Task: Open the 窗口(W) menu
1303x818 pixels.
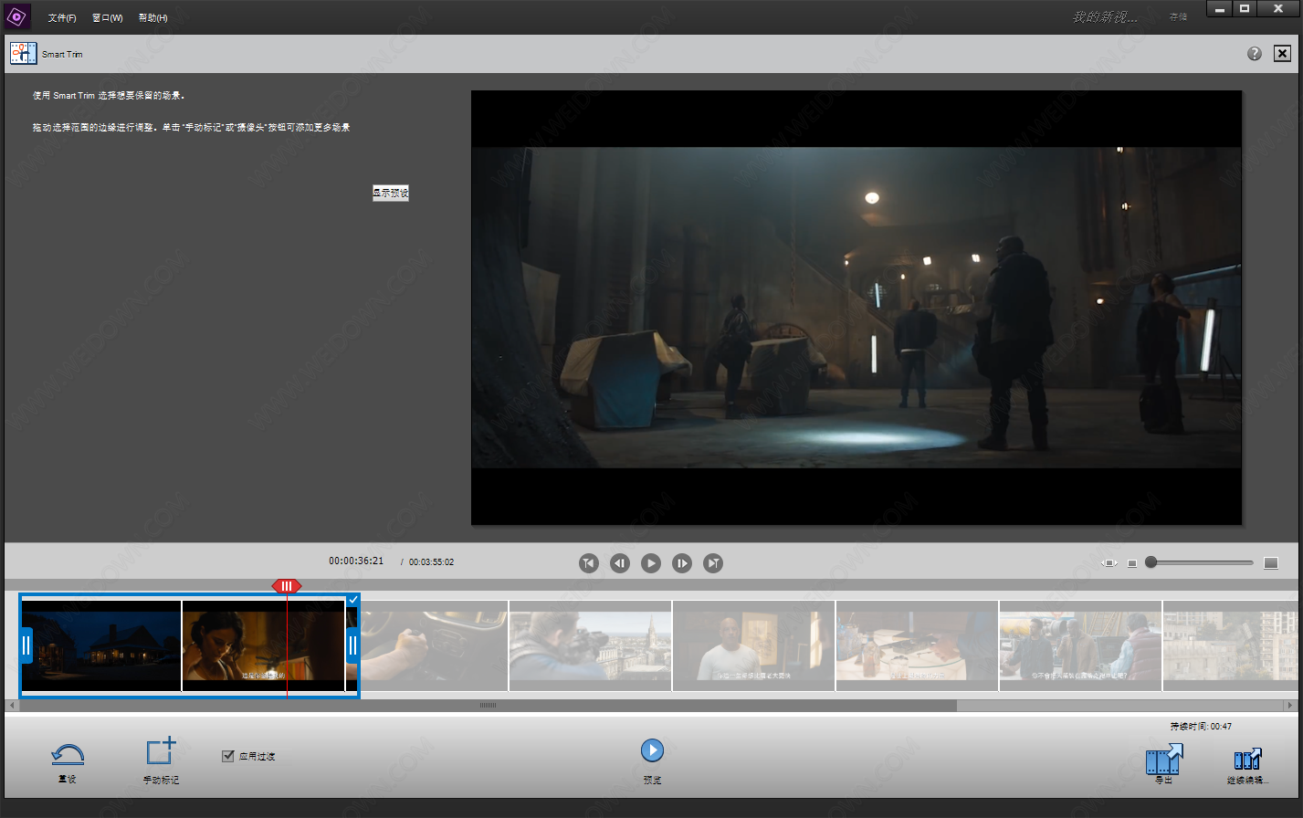Action: (108, 18)
